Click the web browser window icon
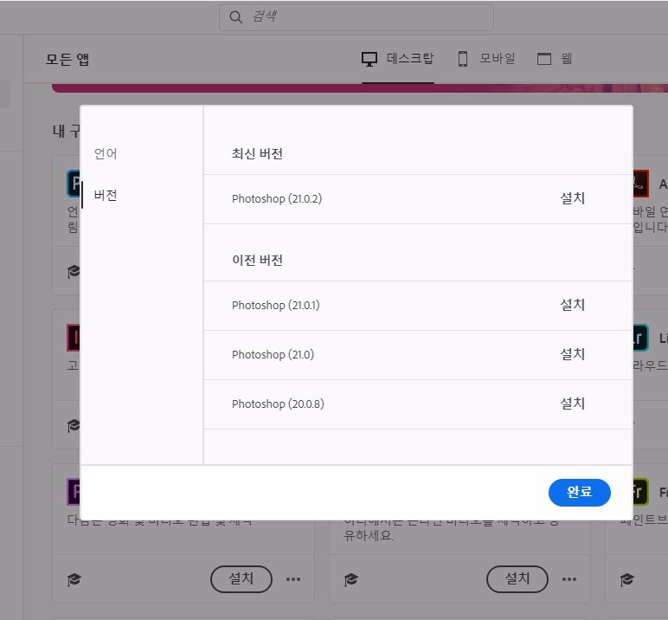Screen dimensions: 668x620 click(544, 59)
